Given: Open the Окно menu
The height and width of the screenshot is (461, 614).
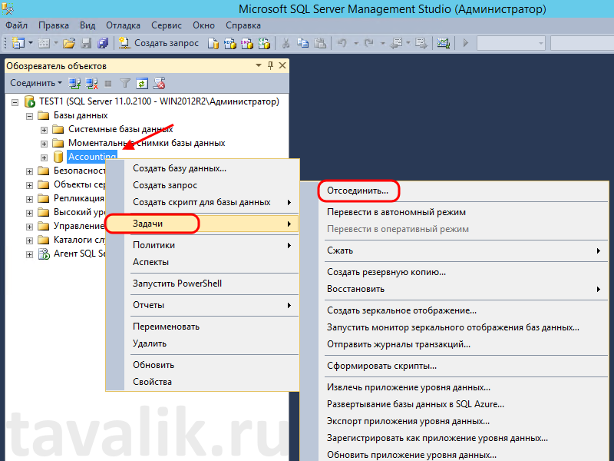Looking at the screenshot, I should (203, 25).
